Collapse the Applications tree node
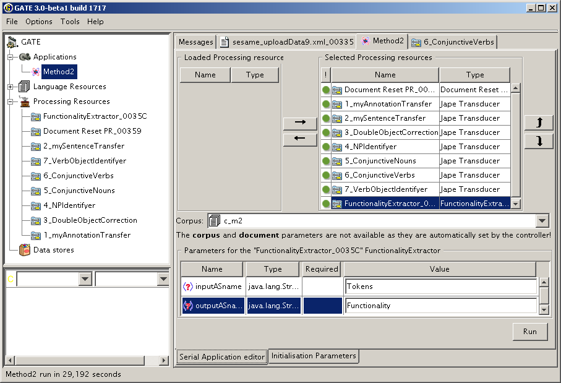 pyautogui.click(x=11, y=57)
